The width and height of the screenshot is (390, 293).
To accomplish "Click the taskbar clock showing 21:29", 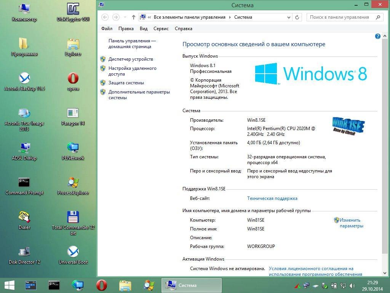I will (372, 286).
